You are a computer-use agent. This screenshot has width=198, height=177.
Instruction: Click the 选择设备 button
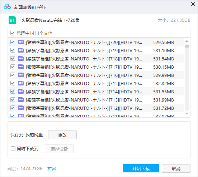[59, 149]
